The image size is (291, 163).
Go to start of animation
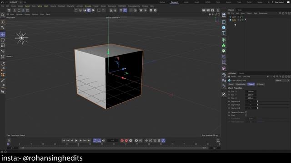(x=64, y=141)
